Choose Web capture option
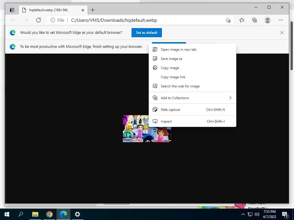The height and width of the screenshot is (220, 294). coord(192,110)
